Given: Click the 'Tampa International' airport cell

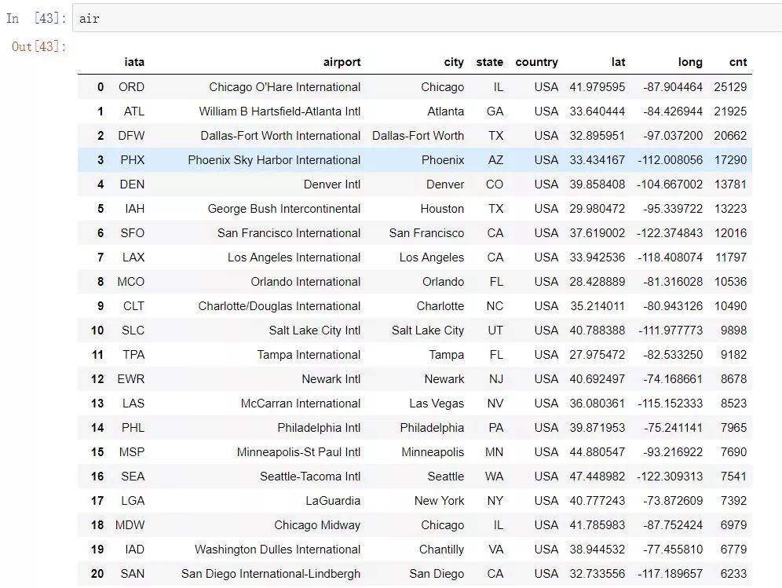Looking at the screenshot, I should [x=309, y=355].
